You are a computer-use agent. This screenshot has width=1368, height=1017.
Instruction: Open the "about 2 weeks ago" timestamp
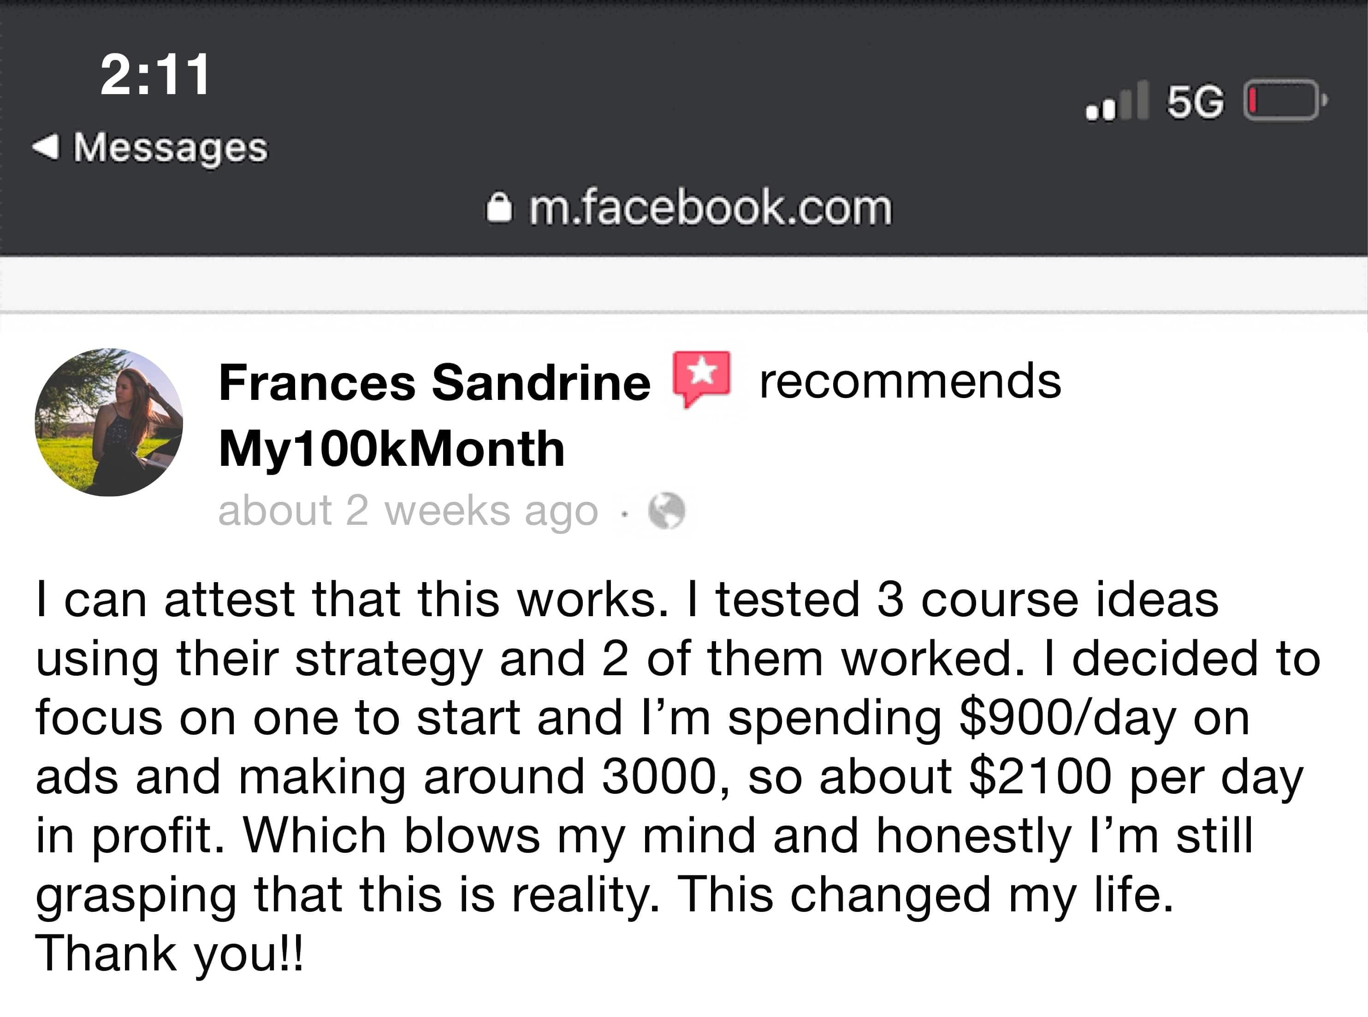point(408,511)
